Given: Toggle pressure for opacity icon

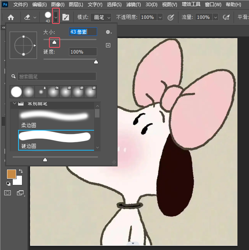Looking at the screenshot, I should [x=171, y=17].
